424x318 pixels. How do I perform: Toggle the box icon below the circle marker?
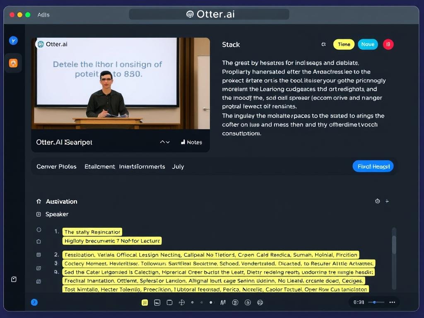[39, 241]
